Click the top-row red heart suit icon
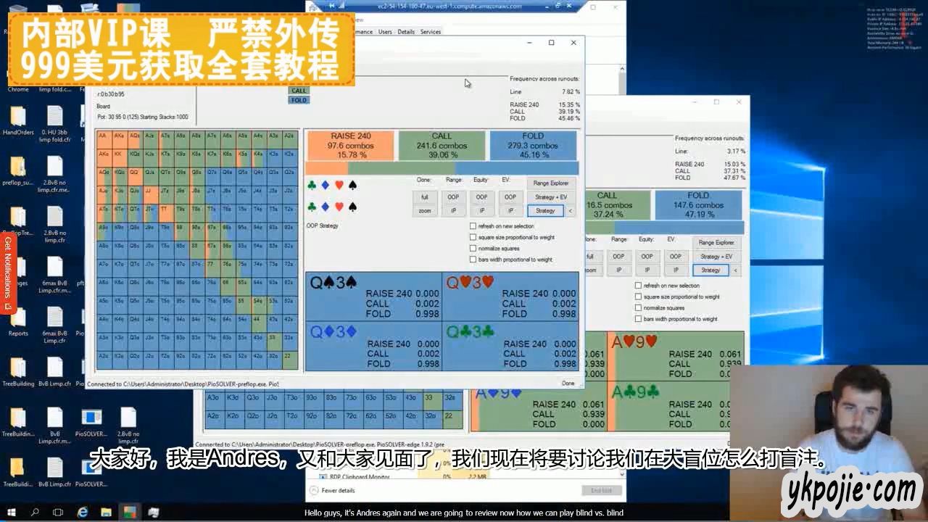928x522 pixels. 339,185
